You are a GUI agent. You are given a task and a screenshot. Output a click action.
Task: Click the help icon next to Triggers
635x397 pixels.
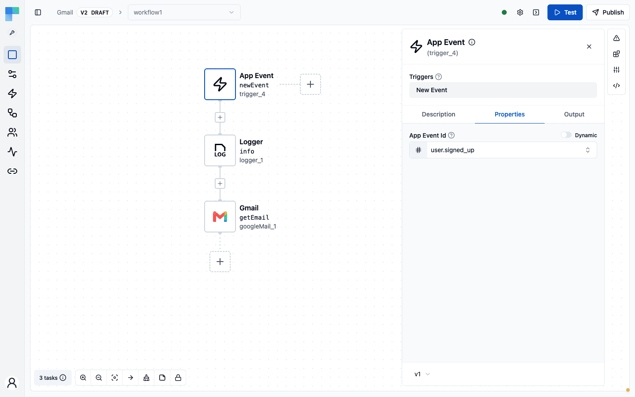tap(439, 77)
